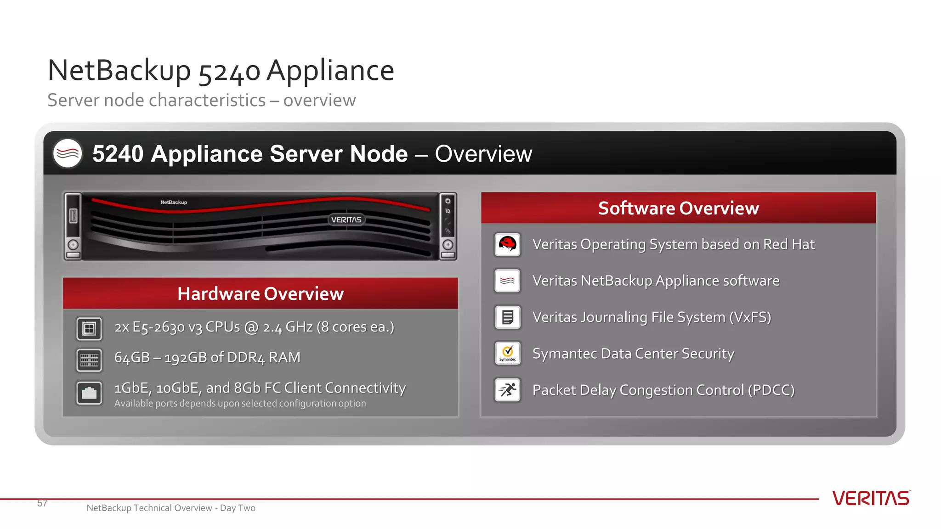
Task: Select Veritas Journaling File System (VxFS) text
Action: 652,317
